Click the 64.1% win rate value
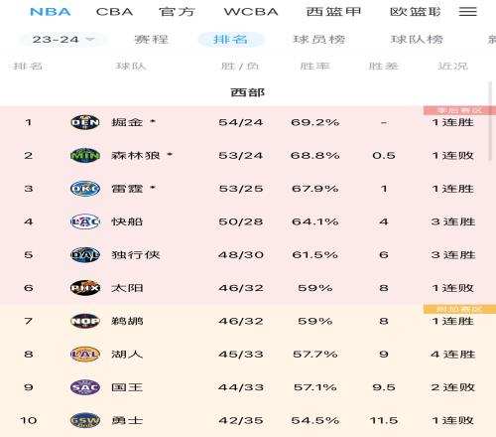This screenshot has height=437, width=496. point(315,221)
